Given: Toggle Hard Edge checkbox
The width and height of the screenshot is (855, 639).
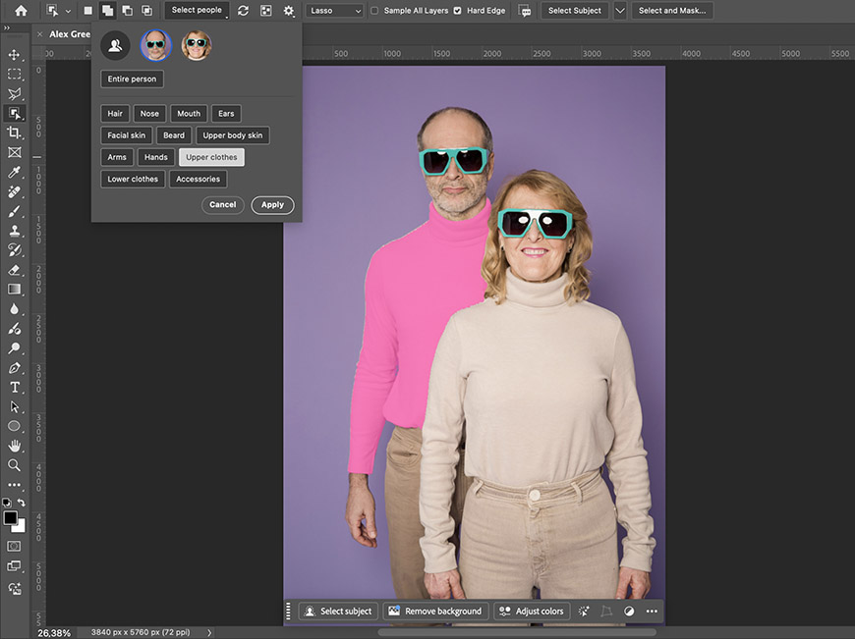Looking at the screenshot, I should point(458,11).
